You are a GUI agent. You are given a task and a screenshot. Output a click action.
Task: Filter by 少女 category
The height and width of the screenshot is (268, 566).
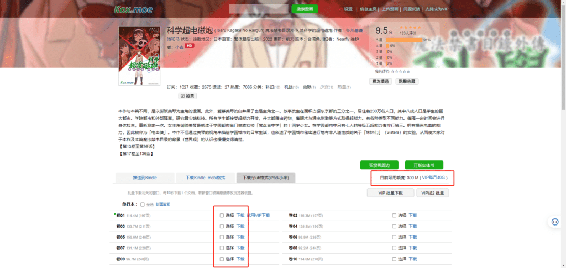[x=324, y=87]
